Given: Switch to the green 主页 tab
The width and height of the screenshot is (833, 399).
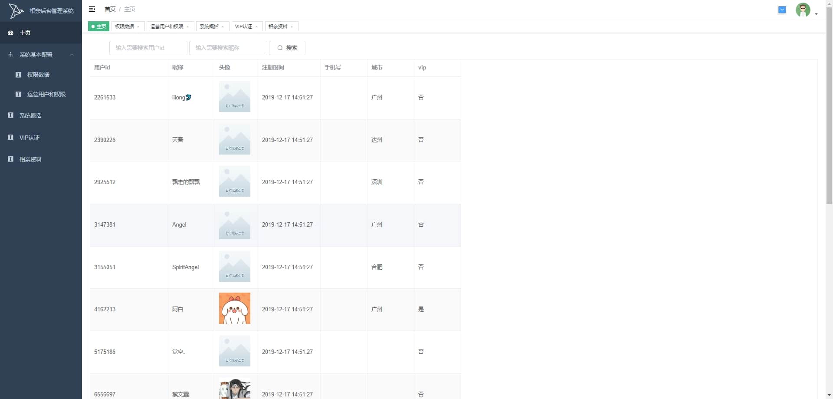Looking at the screenshot, I should 98,26.
